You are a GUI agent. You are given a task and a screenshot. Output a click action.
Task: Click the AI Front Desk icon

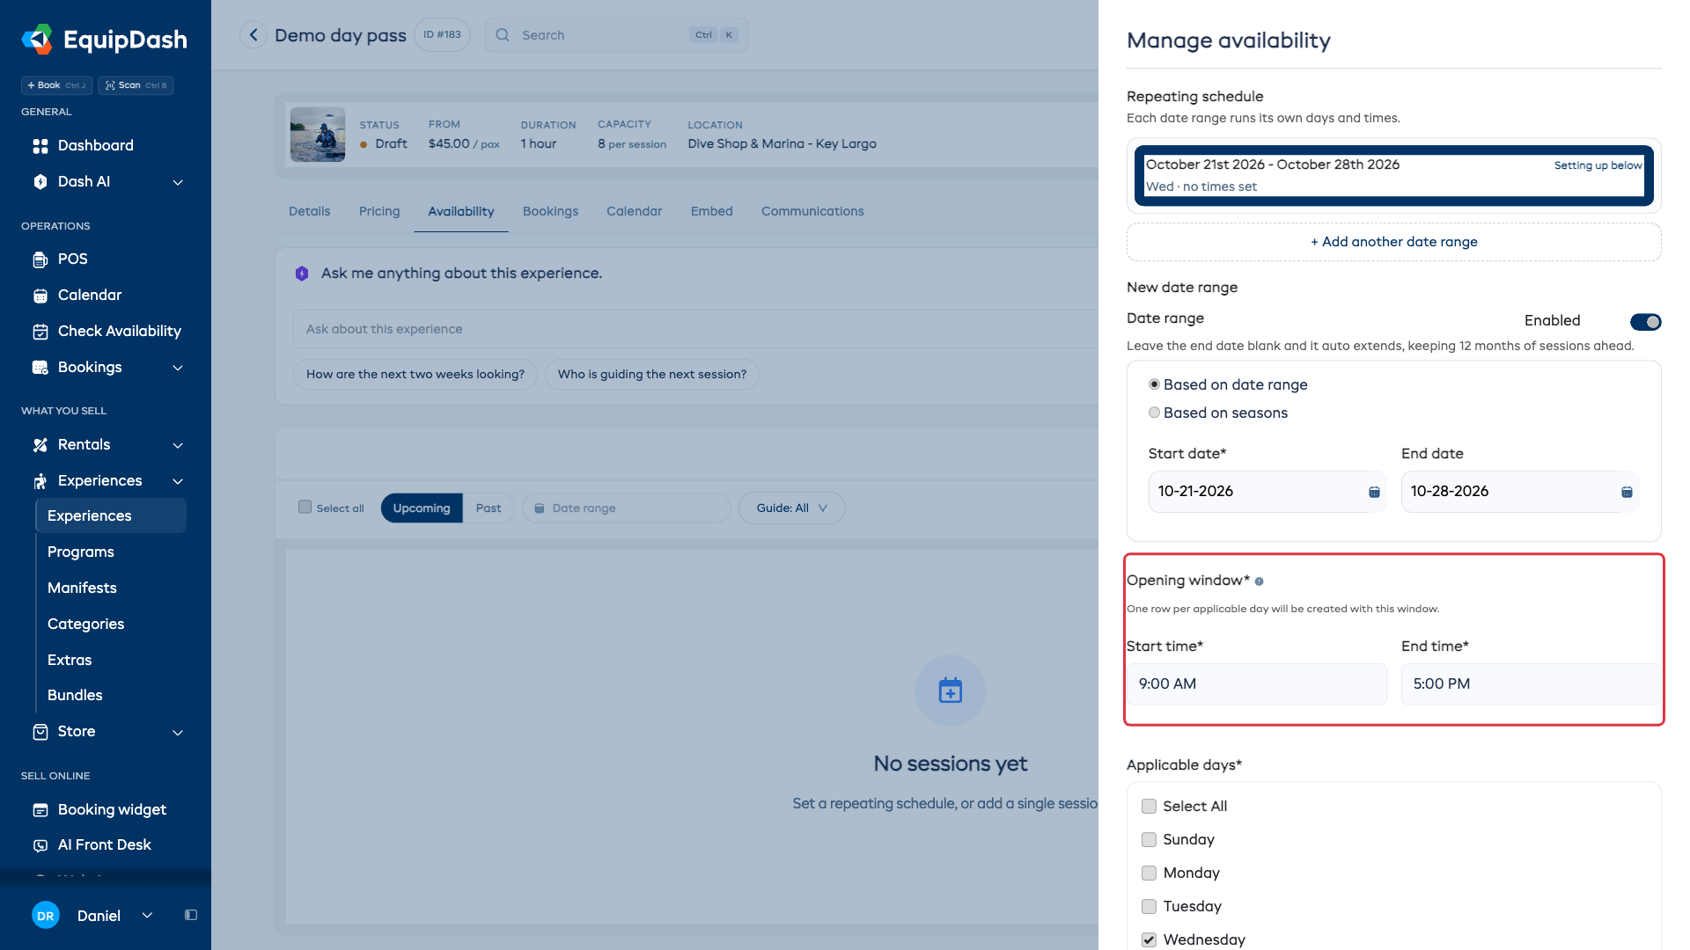click(x=40, y=845)
